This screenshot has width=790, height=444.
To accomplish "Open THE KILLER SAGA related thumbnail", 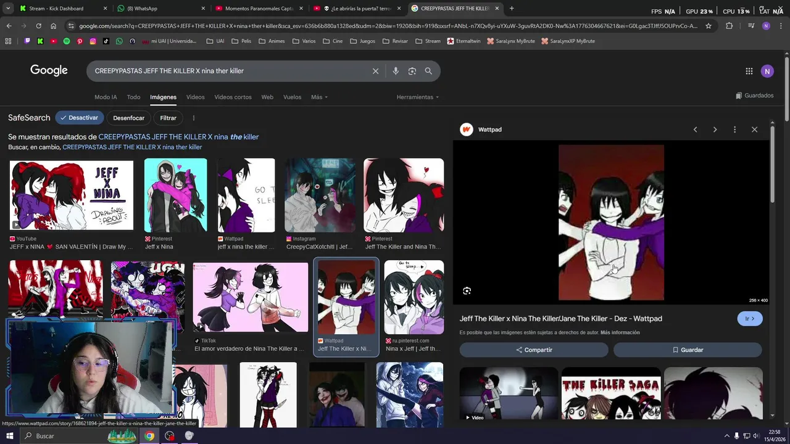I will (x=610, y=395).
